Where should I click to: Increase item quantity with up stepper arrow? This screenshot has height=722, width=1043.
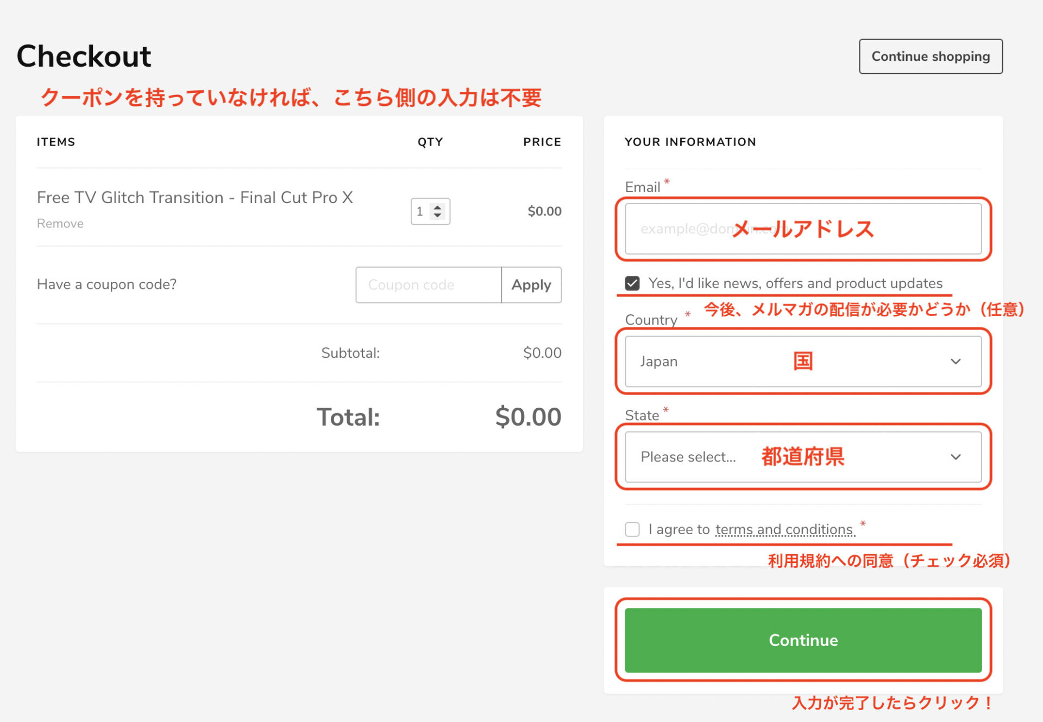(x=437, y=207)
